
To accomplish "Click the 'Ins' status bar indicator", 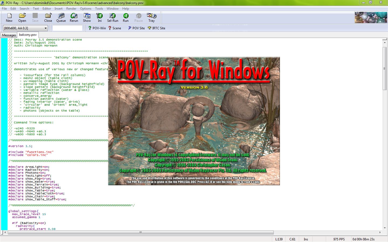I will [306, 239].
